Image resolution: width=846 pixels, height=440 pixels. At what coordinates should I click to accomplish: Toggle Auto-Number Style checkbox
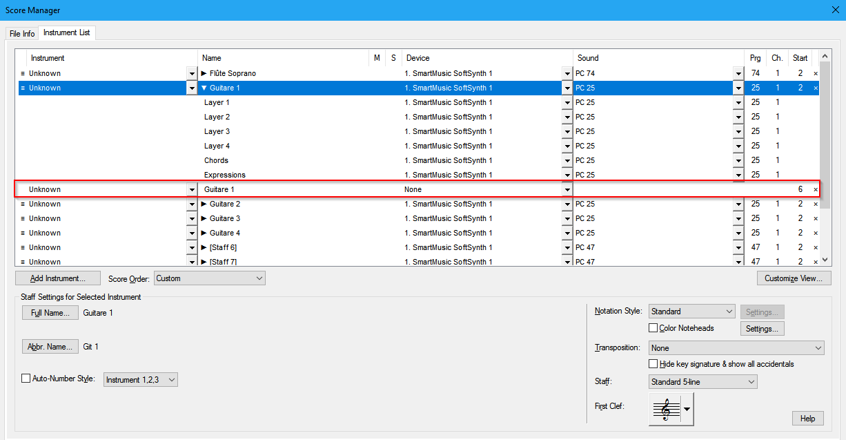point(26,379)
